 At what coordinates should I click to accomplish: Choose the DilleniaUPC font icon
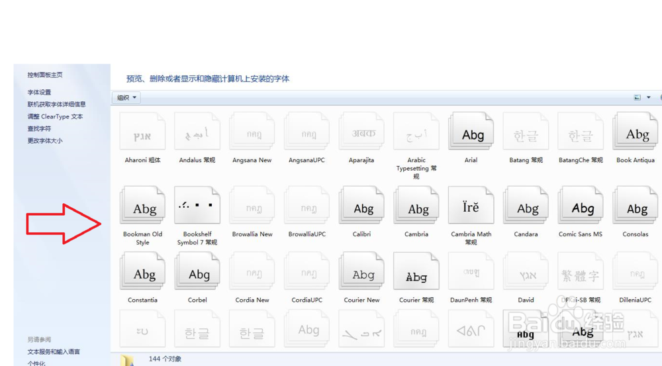pyautogui.click(x=636, y=271)
